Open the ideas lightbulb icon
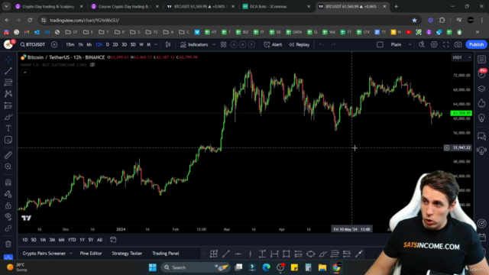Viewport: 489px width, 275px height. 481,118
